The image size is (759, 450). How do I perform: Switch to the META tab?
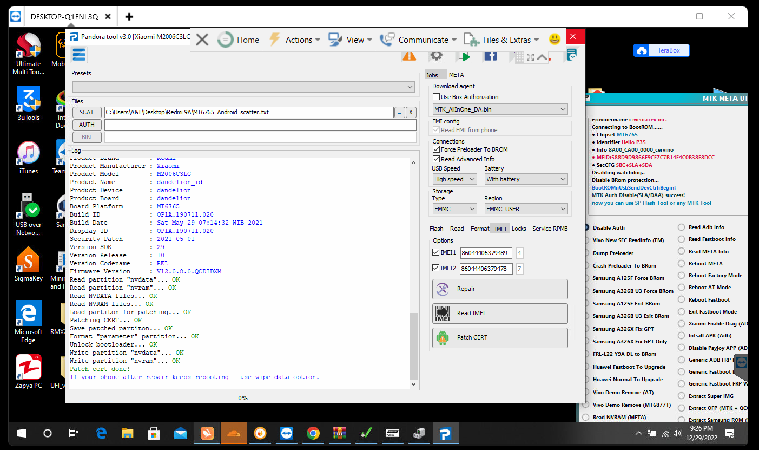pos(457,75)
